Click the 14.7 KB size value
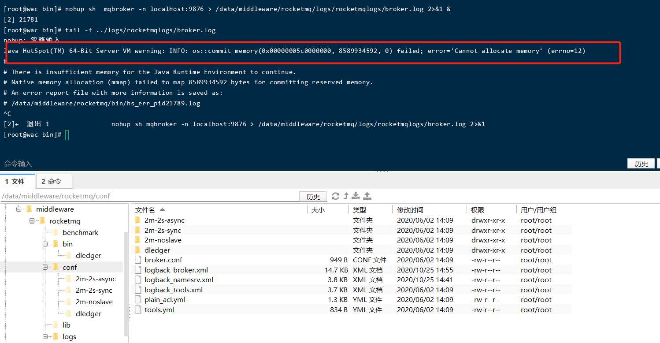 pyautogui.click(x=336, y=270)
